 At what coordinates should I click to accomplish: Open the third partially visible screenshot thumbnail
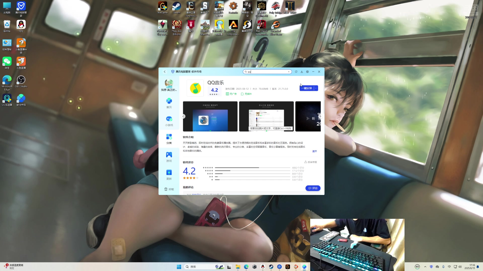tap(308, 116)
